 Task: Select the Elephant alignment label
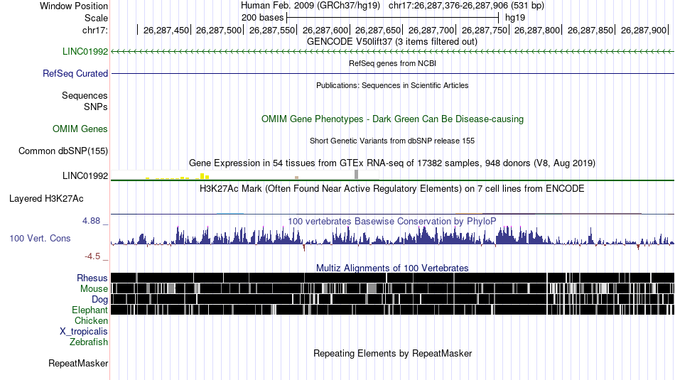[90, 310]
